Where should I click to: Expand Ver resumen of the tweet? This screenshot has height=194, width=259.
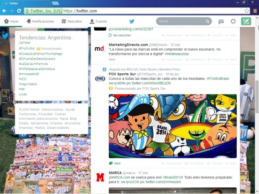tap(120, 35)
